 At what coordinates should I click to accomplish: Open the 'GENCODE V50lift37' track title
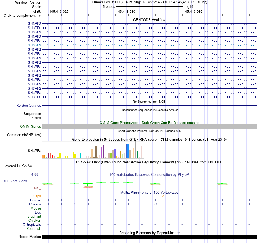point(149,20)
